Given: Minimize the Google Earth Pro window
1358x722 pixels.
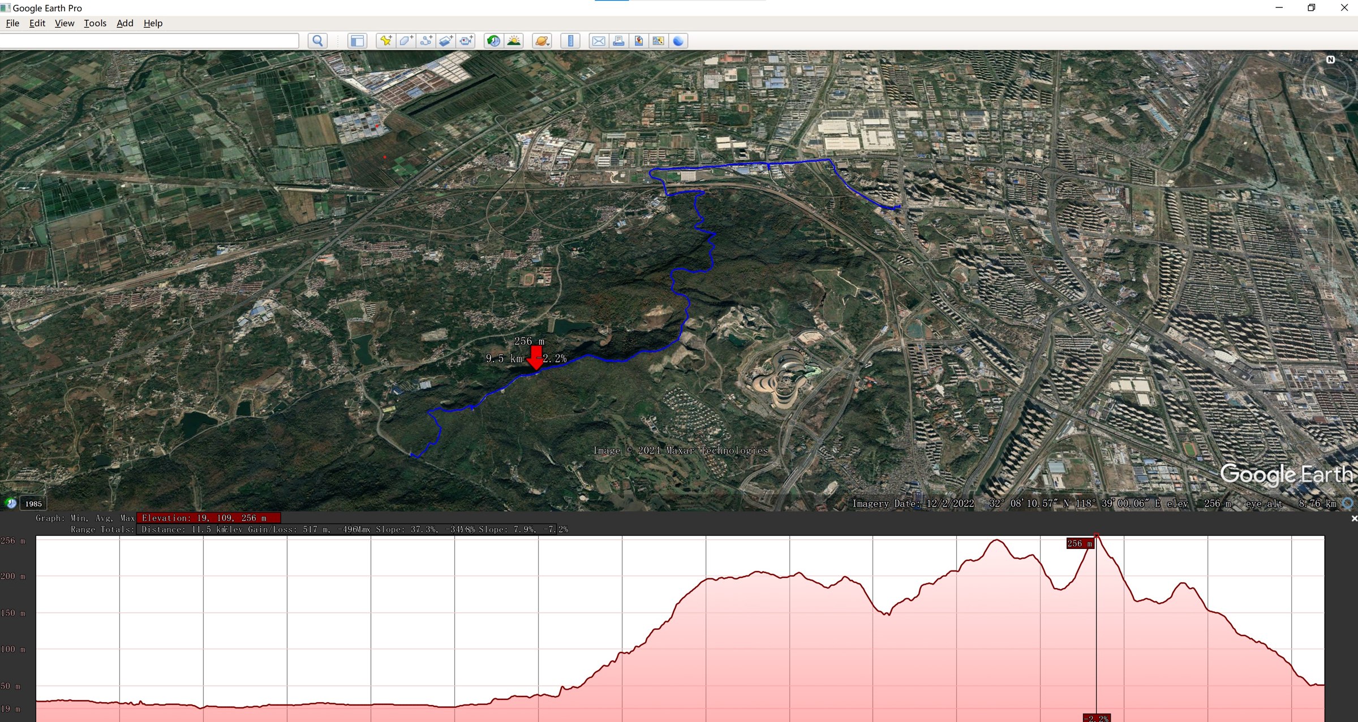Looking at the screenshot, I should point(1279,7).
